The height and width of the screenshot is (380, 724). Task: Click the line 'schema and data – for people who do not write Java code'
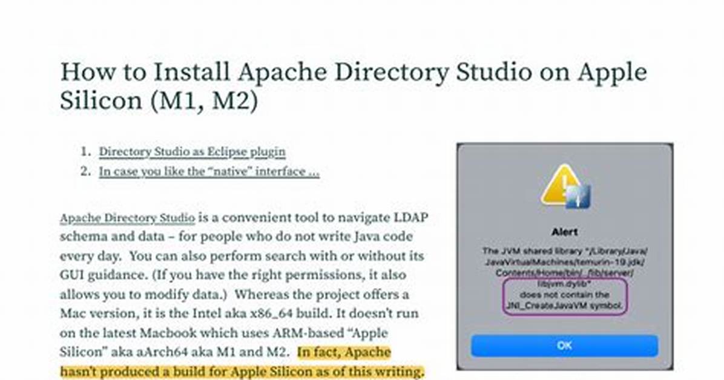[236, 237]
